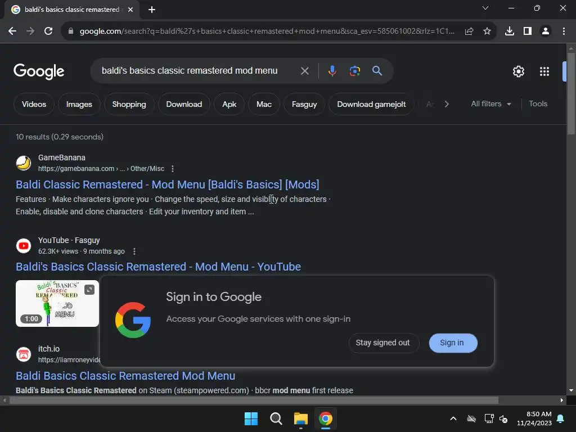
Task: Switch to the Videos filter
Action: coord(34,104)
